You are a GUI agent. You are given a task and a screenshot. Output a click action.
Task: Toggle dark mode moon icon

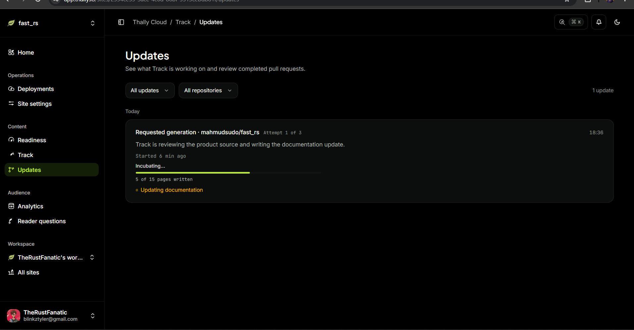[617, 22]
